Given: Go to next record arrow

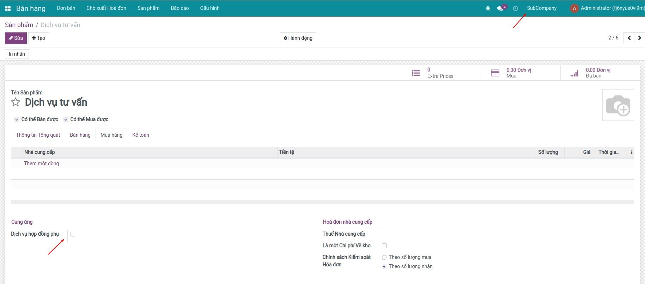Looking at the screenshot, I should 639,38.
